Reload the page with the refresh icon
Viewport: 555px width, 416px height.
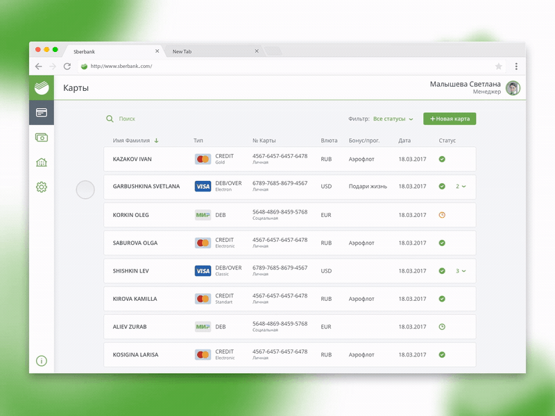click(67, 66)
